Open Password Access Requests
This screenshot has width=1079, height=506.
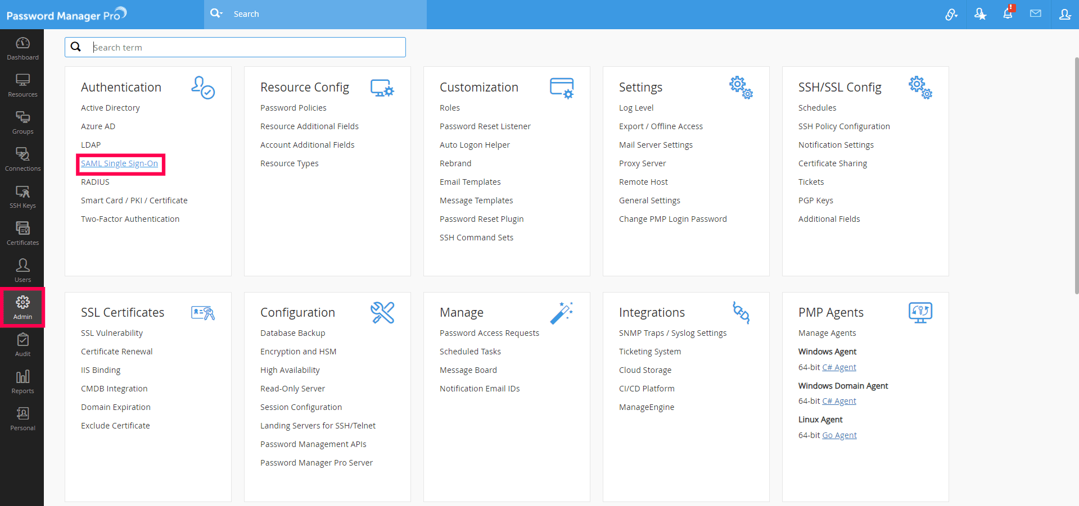coord(489,333)
